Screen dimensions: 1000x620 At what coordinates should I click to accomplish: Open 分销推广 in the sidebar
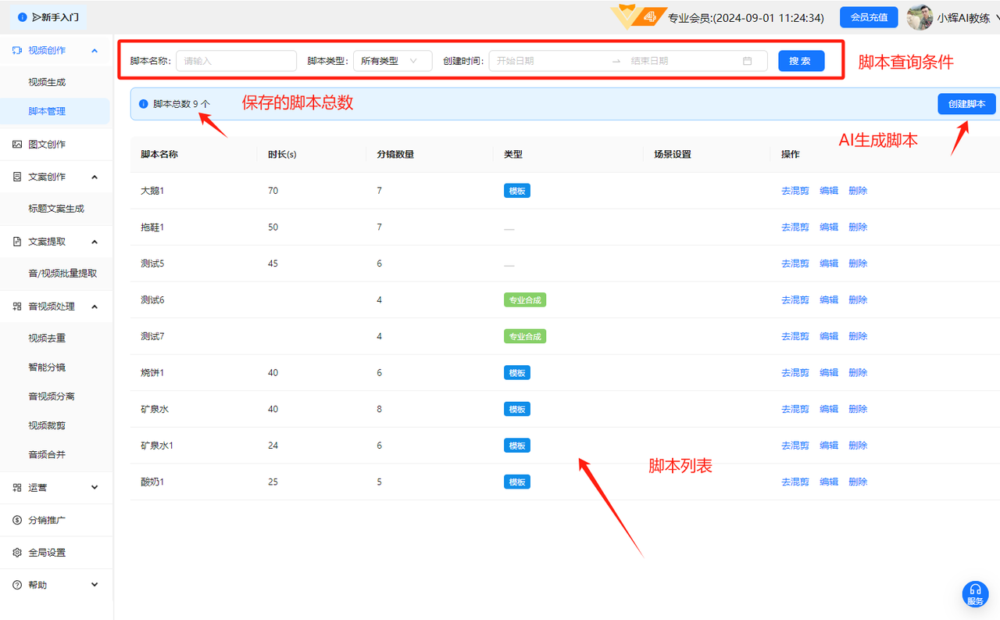coord(47,520)
